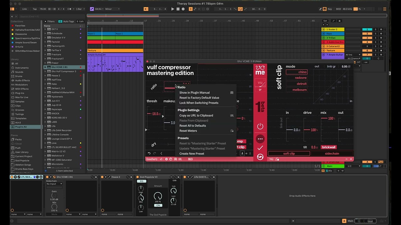The width and height of the screenshot is (401, 225).
Task: Toggle Arrangement overdub plus button
Action: (x=190, y=9)
